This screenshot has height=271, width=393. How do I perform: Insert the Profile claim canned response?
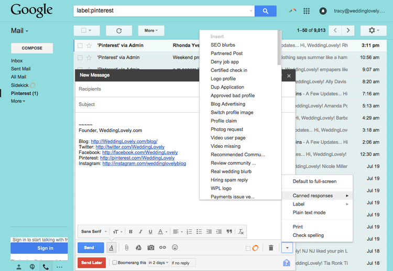(224, 121)
